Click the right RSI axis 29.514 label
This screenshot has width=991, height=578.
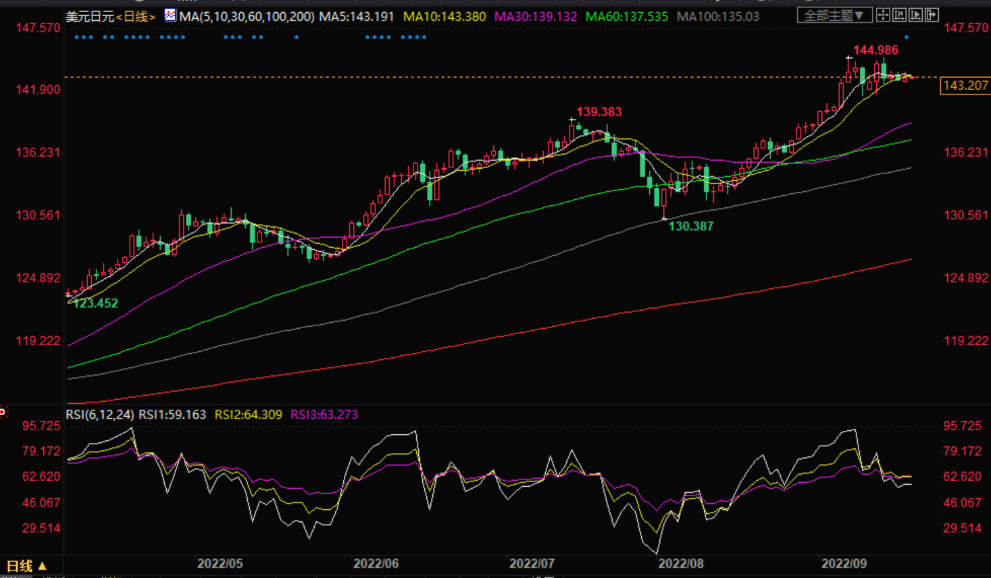[x=963, y=528]
